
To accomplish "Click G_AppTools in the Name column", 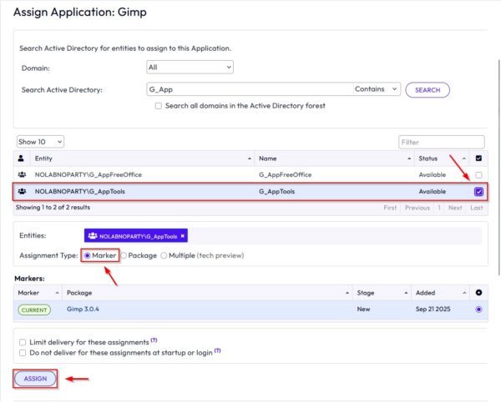I will click(276, 191).
